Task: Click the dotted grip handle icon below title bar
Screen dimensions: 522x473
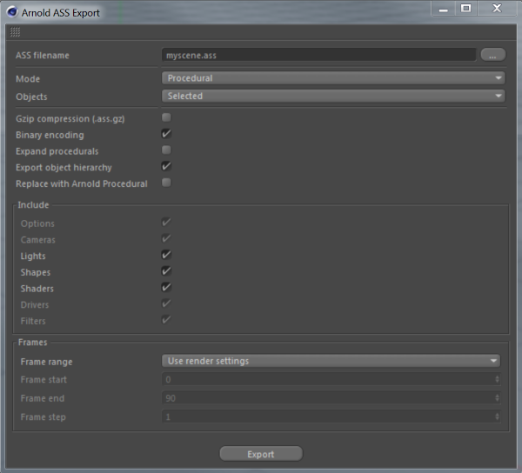Action: 15,32
